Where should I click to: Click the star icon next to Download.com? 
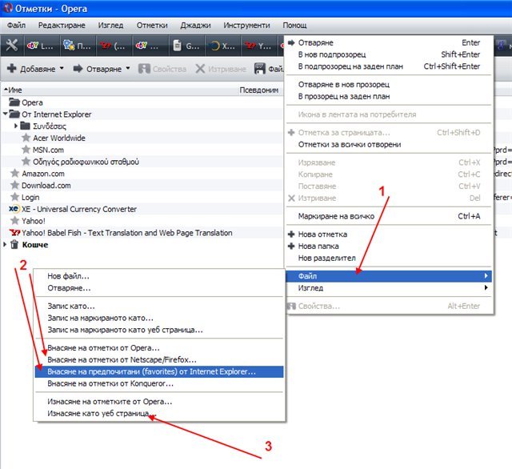[x=14, y=185]
